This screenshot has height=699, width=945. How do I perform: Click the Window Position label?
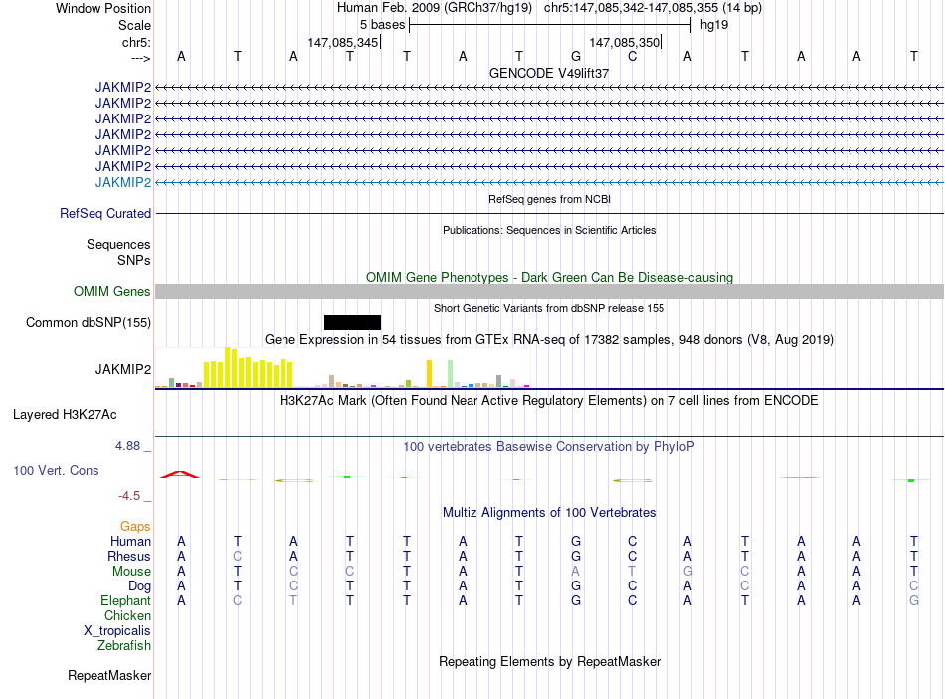click(103, 8)
